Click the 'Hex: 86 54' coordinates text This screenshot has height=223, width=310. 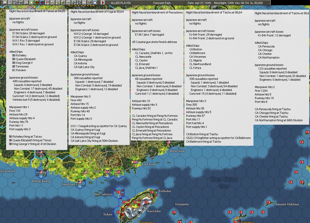241,3
